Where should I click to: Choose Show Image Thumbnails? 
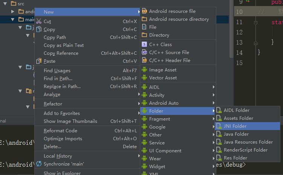[x=87, y=121]
